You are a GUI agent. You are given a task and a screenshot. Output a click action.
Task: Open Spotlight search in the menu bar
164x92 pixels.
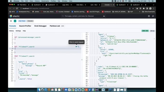point(149,1)
